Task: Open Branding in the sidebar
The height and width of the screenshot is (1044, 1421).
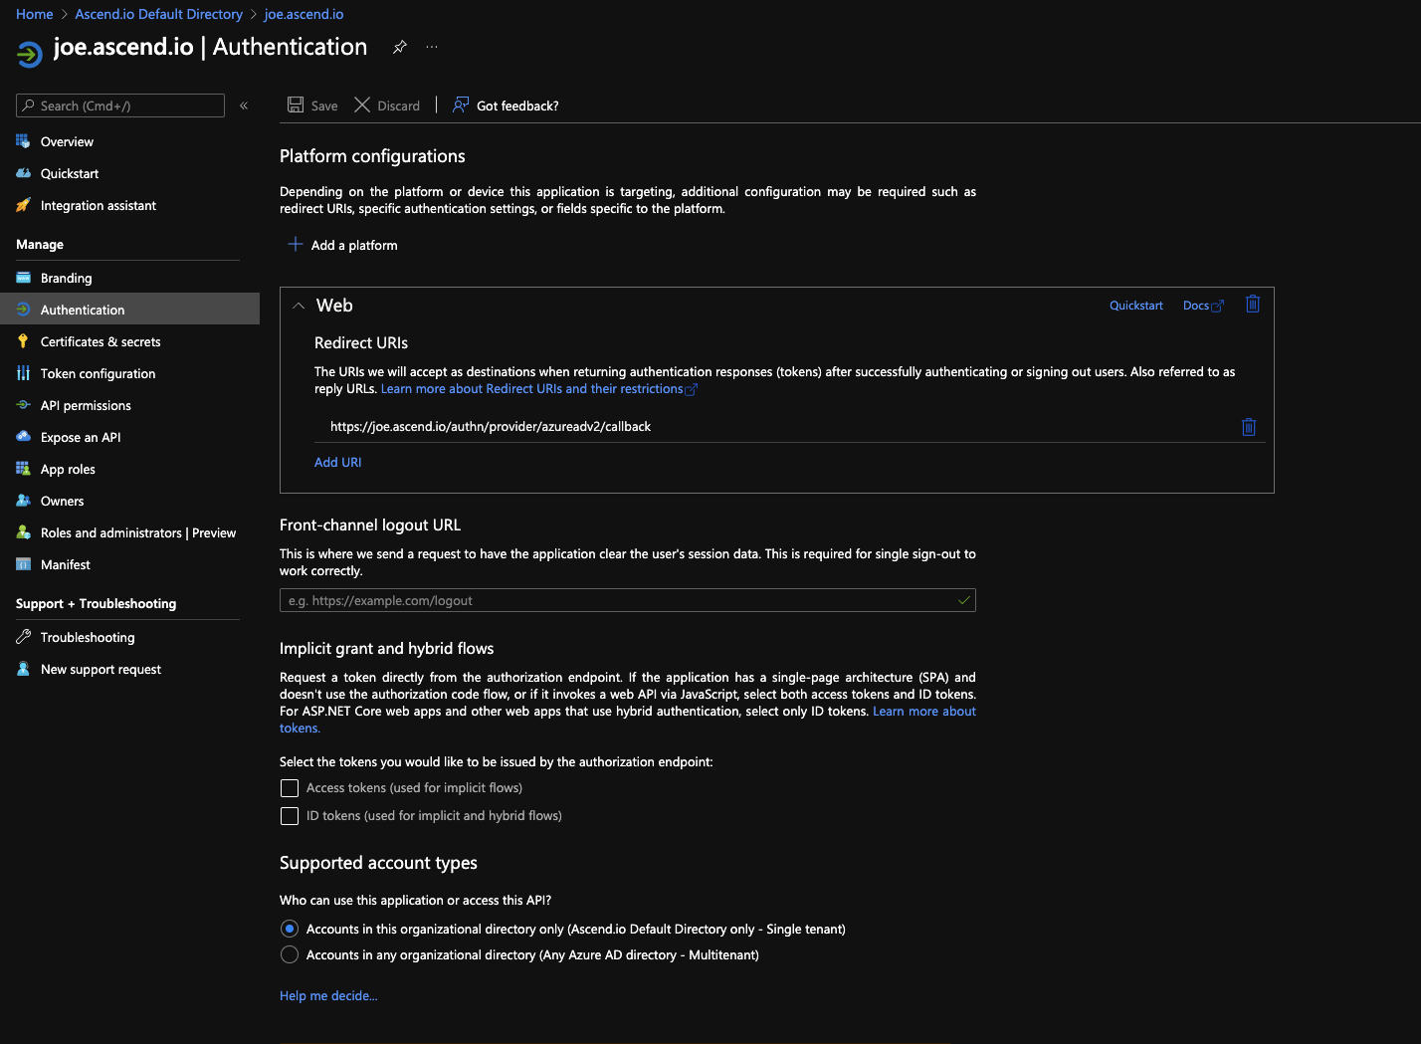Action: click(x=66, y=278)
